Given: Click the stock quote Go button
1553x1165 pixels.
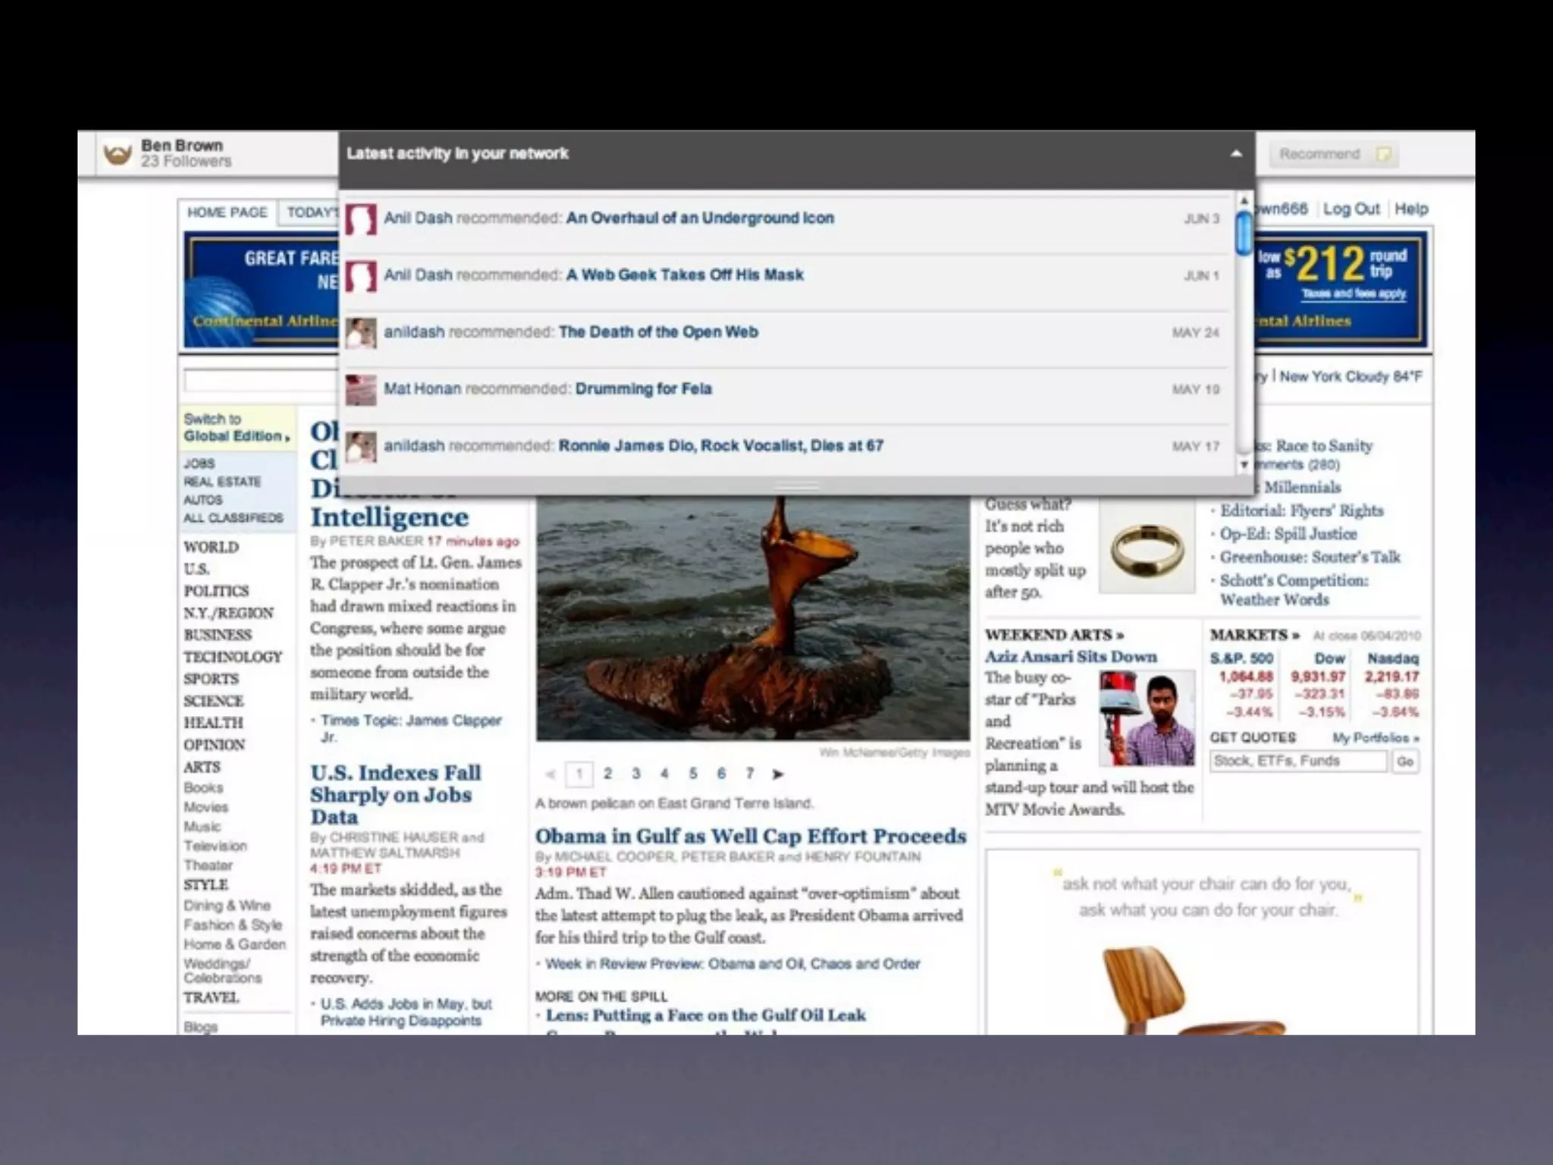Looking at the screenshot, I should 1404,761.
